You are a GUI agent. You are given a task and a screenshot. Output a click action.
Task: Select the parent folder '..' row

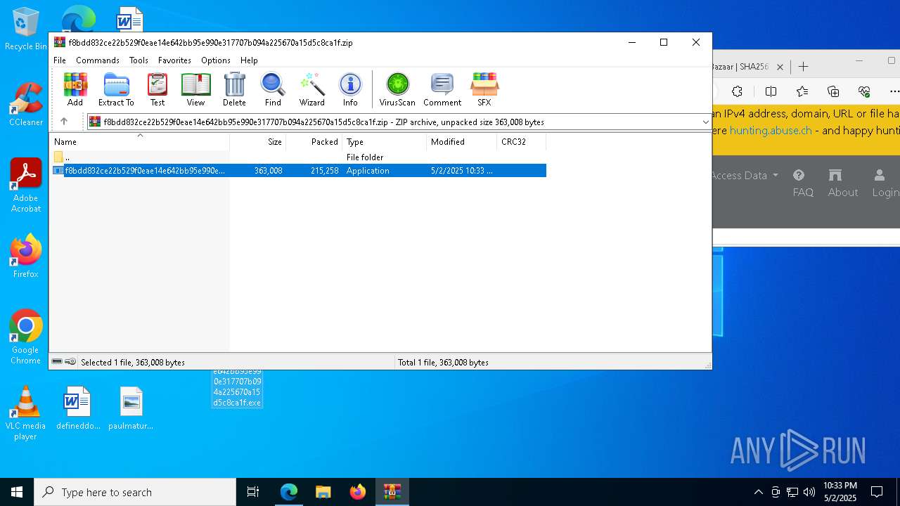coord(298,157)
